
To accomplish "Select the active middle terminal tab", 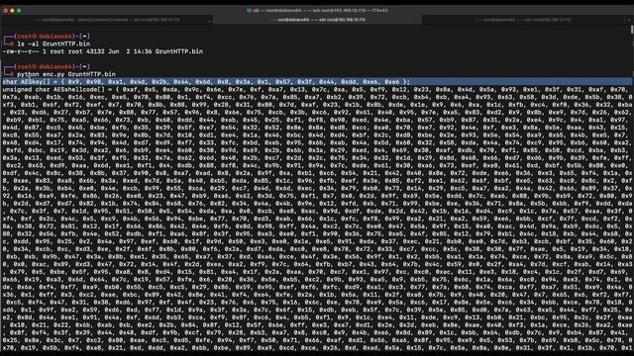I will [x=317, y=20].
